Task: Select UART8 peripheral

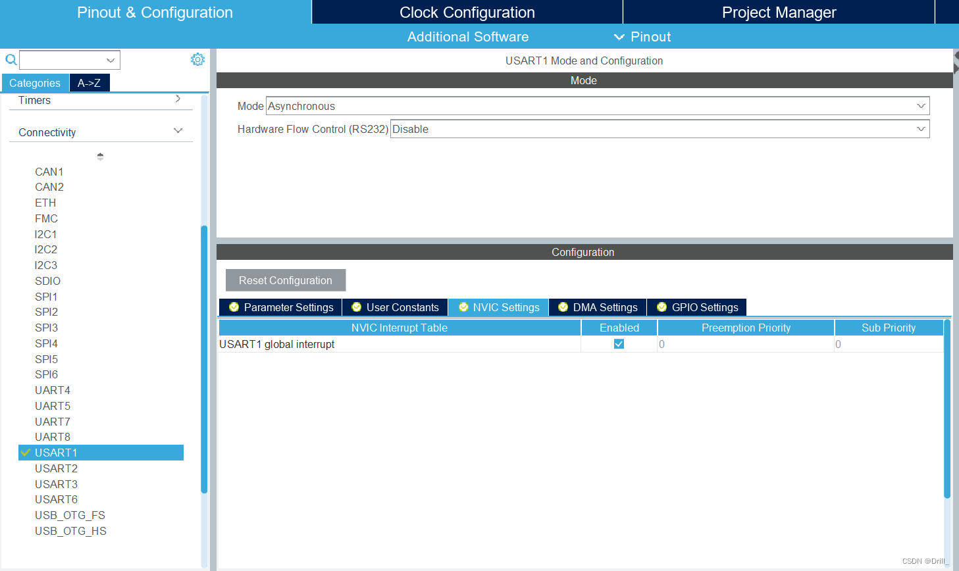Action: (x=53, y=437)
